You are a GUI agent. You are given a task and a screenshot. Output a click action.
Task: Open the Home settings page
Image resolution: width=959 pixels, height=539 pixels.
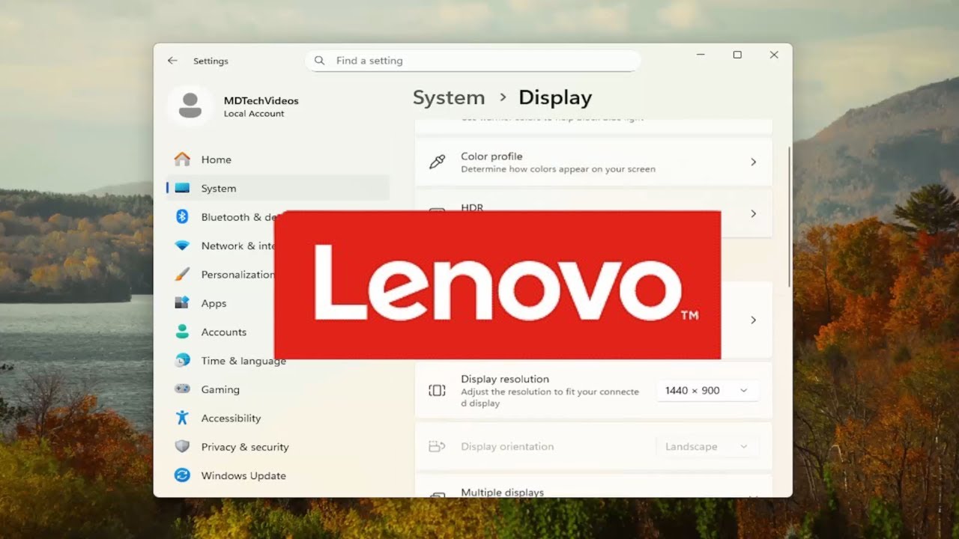point(277,159)
